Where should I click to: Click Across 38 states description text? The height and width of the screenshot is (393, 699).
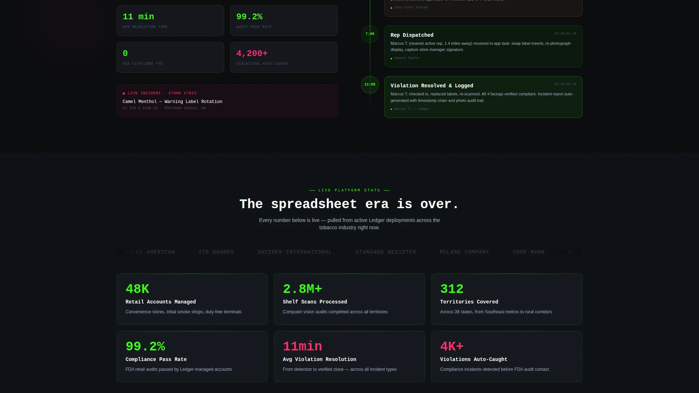coord(496,312)
